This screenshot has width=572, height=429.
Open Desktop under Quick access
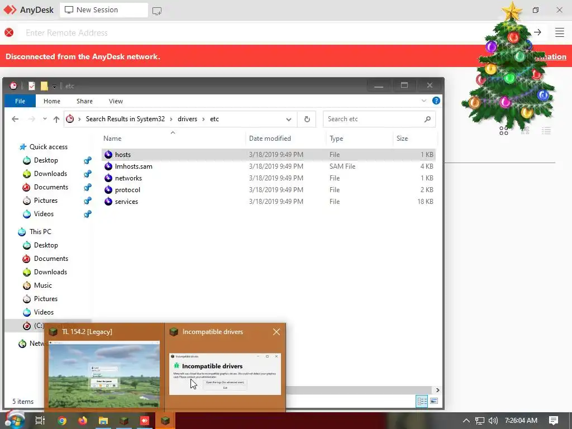(46, 160)
